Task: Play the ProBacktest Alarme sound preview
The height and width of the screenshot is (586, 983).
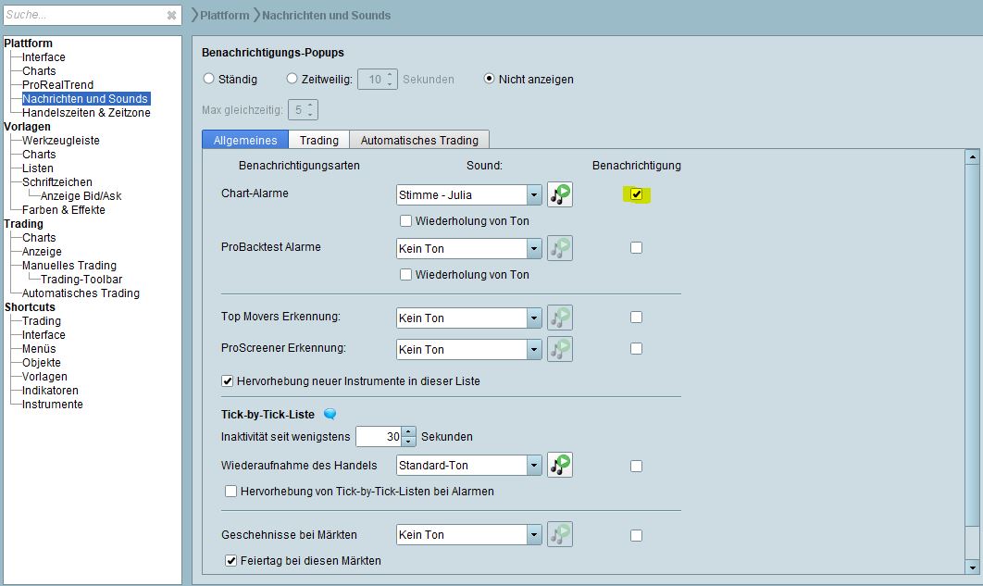Action: pos(560,248)
